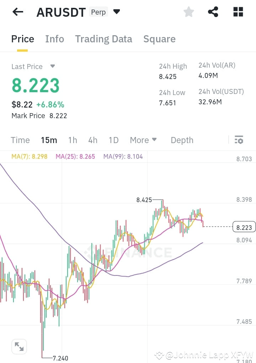Image resolution: width=256 pixels, height=363 pixels.
Task: Expand the More timeframes dropdown
Action: point(143,140)
